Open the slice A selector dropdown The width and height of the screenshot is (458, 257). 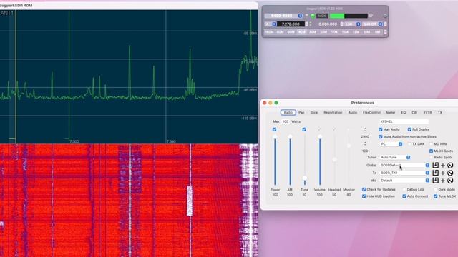pyautogui.click(x=271, y=24)
